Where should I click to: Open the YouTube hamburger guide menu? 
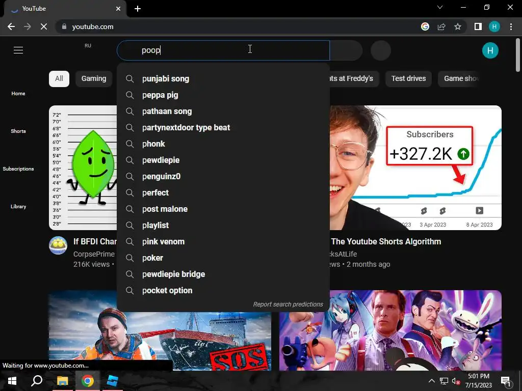pos(18,50)
